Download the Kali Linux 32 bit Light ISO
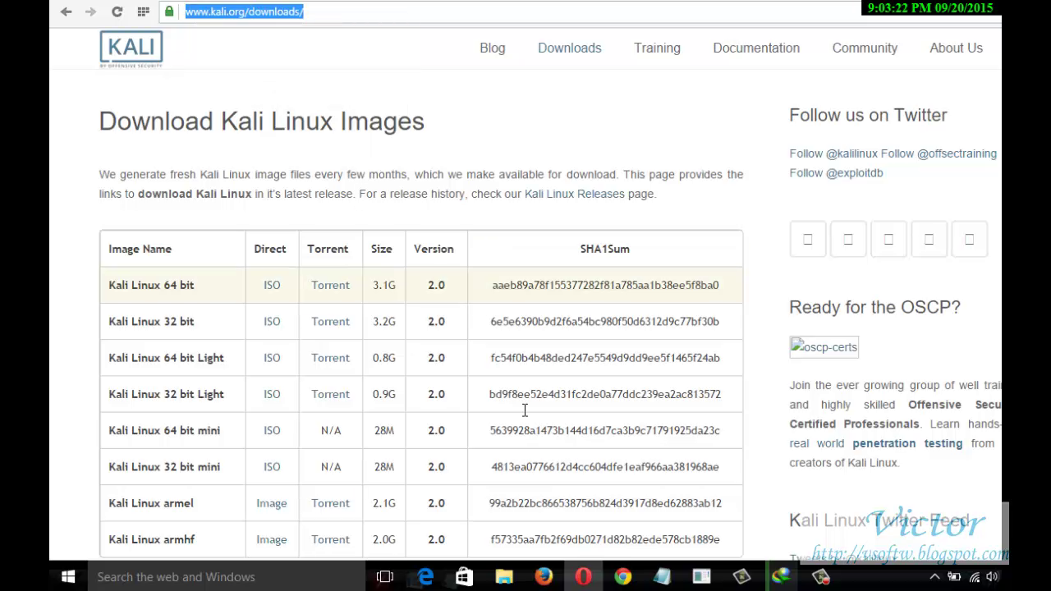Screen dimensions: 1051x591 pyautogui.click(x=272, y=394)
